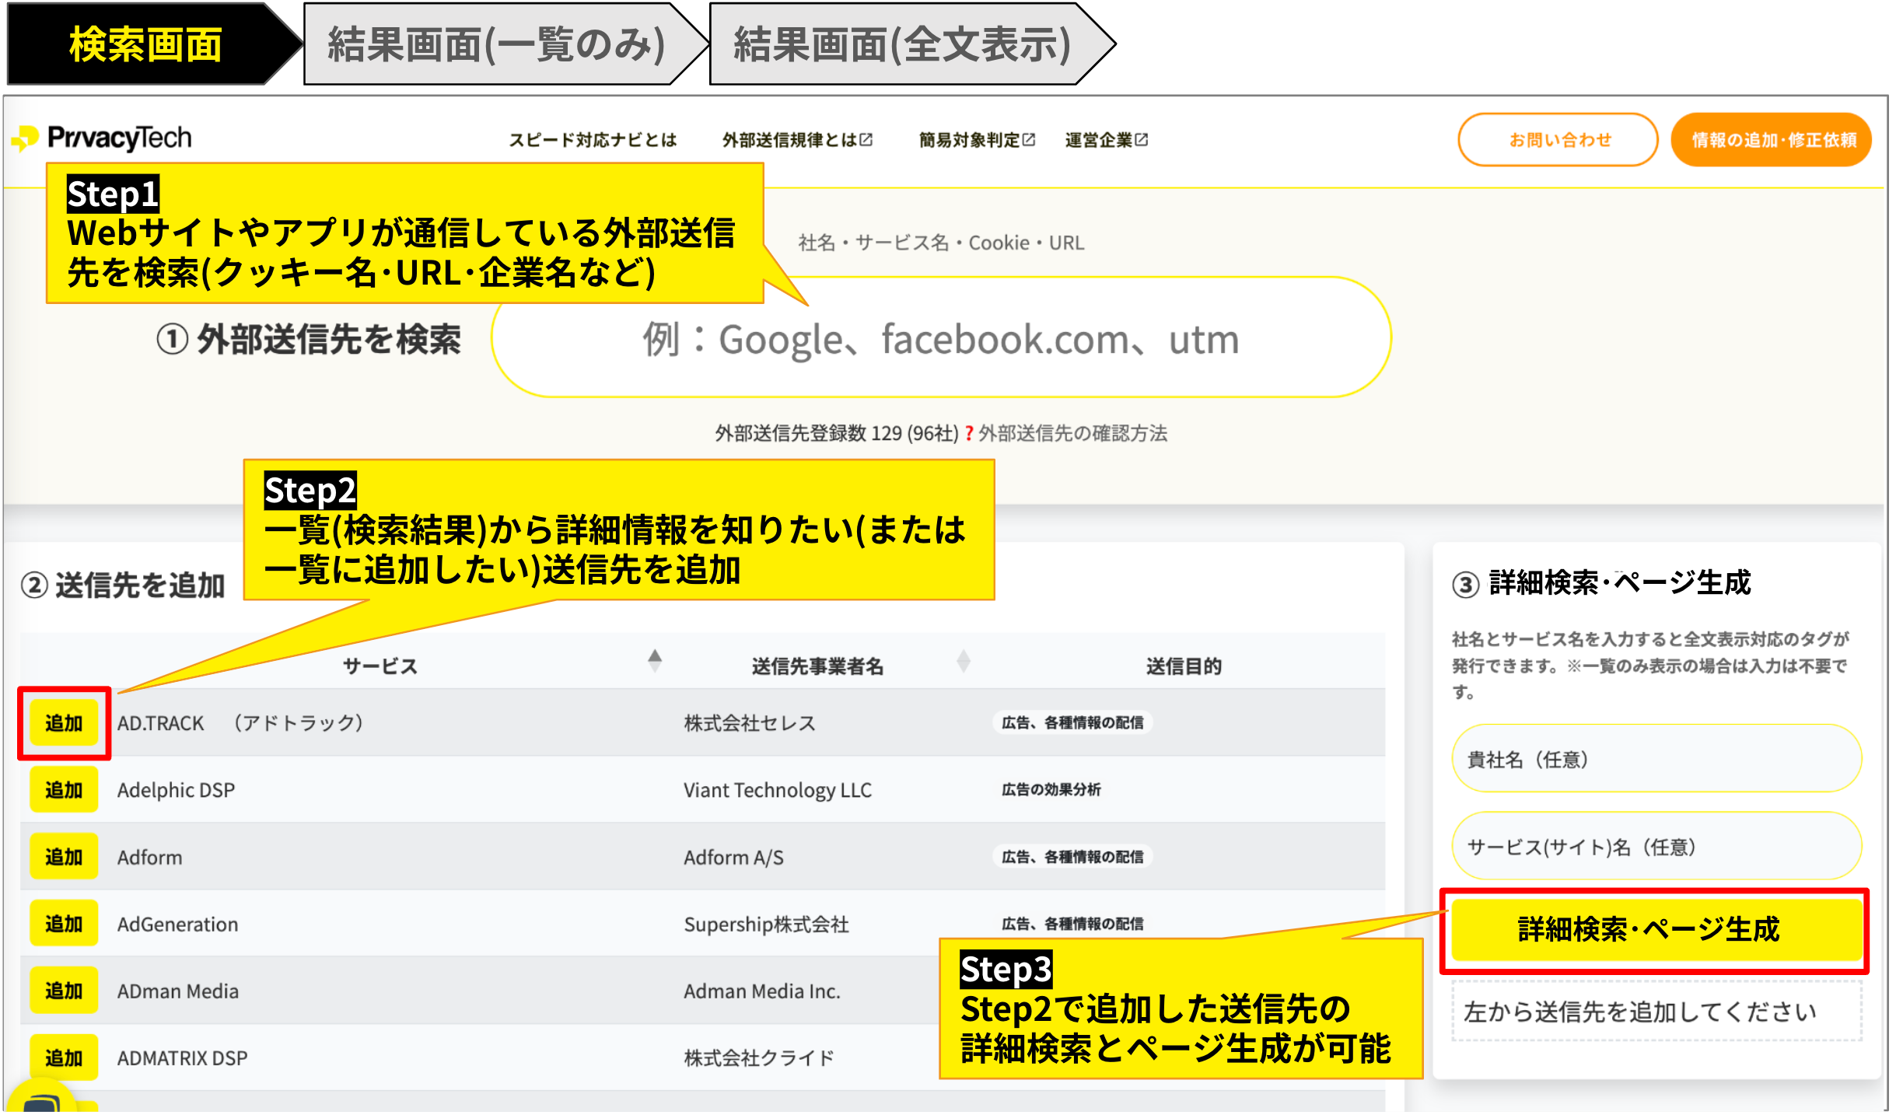1896x1115 pixels.
Task: Click 情報の追加・修正依頼 button
Action: [x=1772, y=140]
